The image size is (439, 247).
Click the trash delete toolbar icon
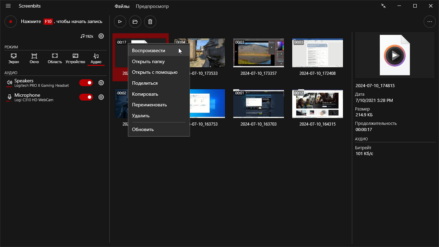coord(150,22)
